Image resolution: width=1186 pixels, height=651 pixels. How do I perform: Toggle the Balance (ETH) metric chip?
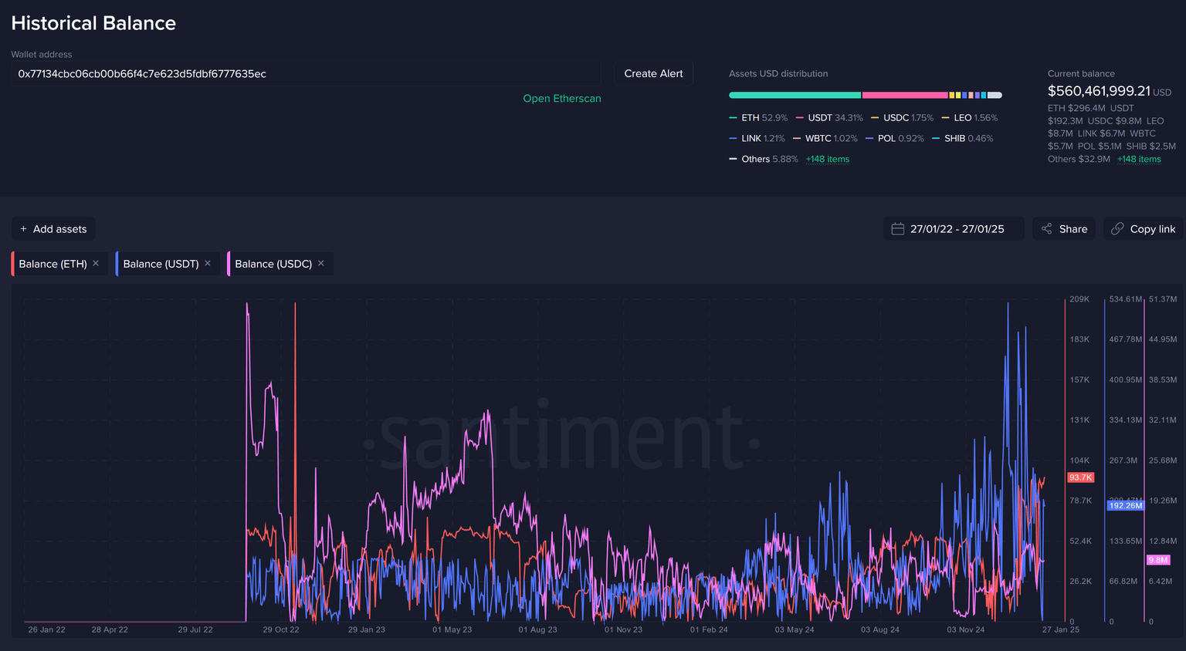[x=53, y=264]
